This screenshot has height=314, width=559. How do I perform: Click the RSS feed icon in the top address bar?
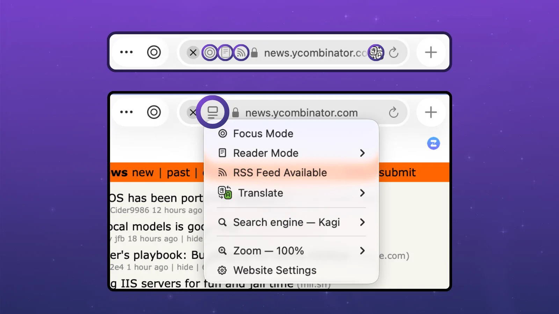click(x=241, y=53)
